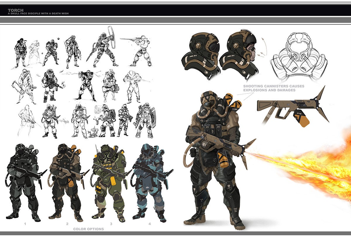Click the orange canister under the standalone flamethrower
The height and width of the screenshot is (239, 351).
point(304,119)
